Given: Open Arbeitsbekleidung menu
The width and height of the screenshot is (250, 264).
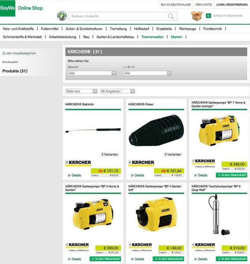Looking at the screenshot, I should (63, 37).
